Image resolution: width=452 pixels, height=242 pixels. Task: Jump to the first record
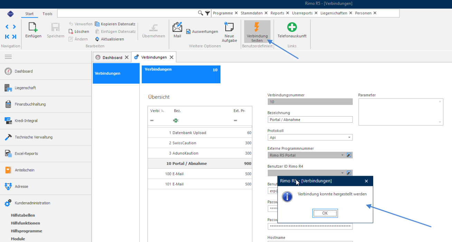point(7,37)
